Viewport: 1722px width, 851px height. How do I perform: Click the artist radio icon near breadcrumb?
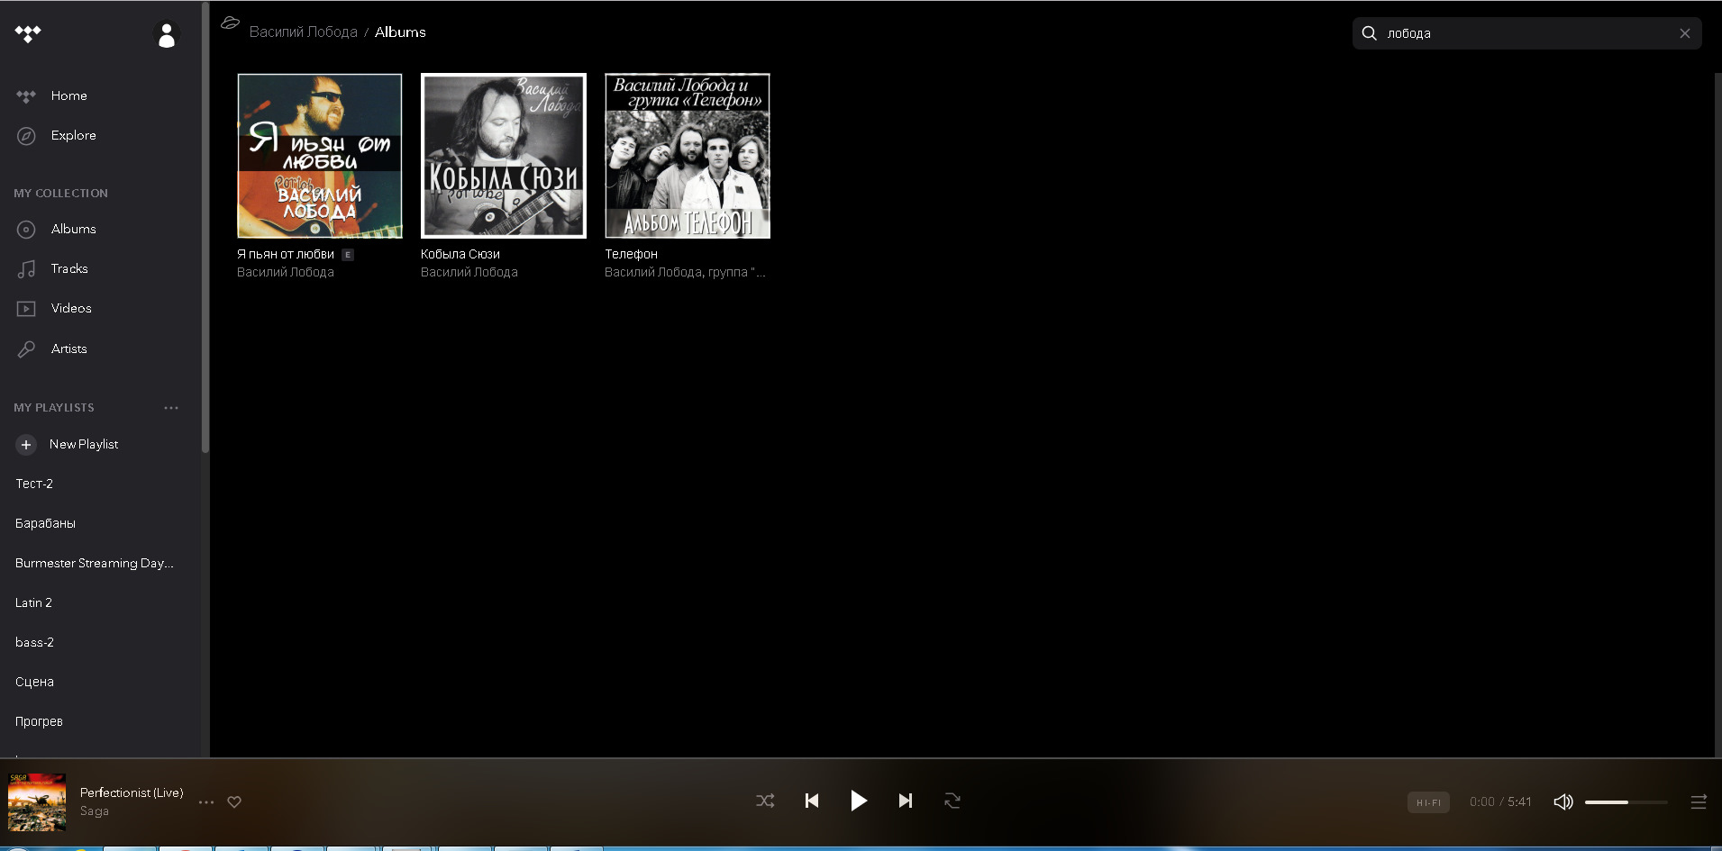coord(230,23)
